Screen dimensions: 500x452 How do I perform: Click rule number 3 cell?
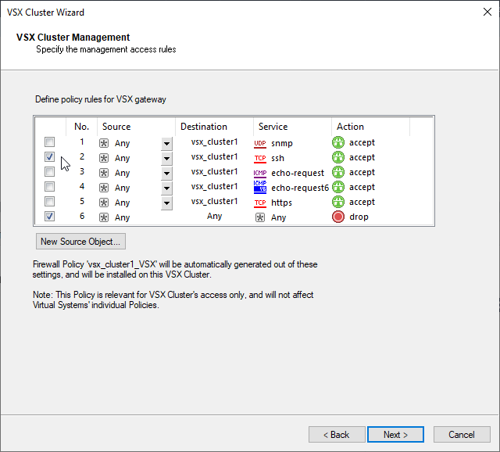pyautogui.click(x=82, y=171)
